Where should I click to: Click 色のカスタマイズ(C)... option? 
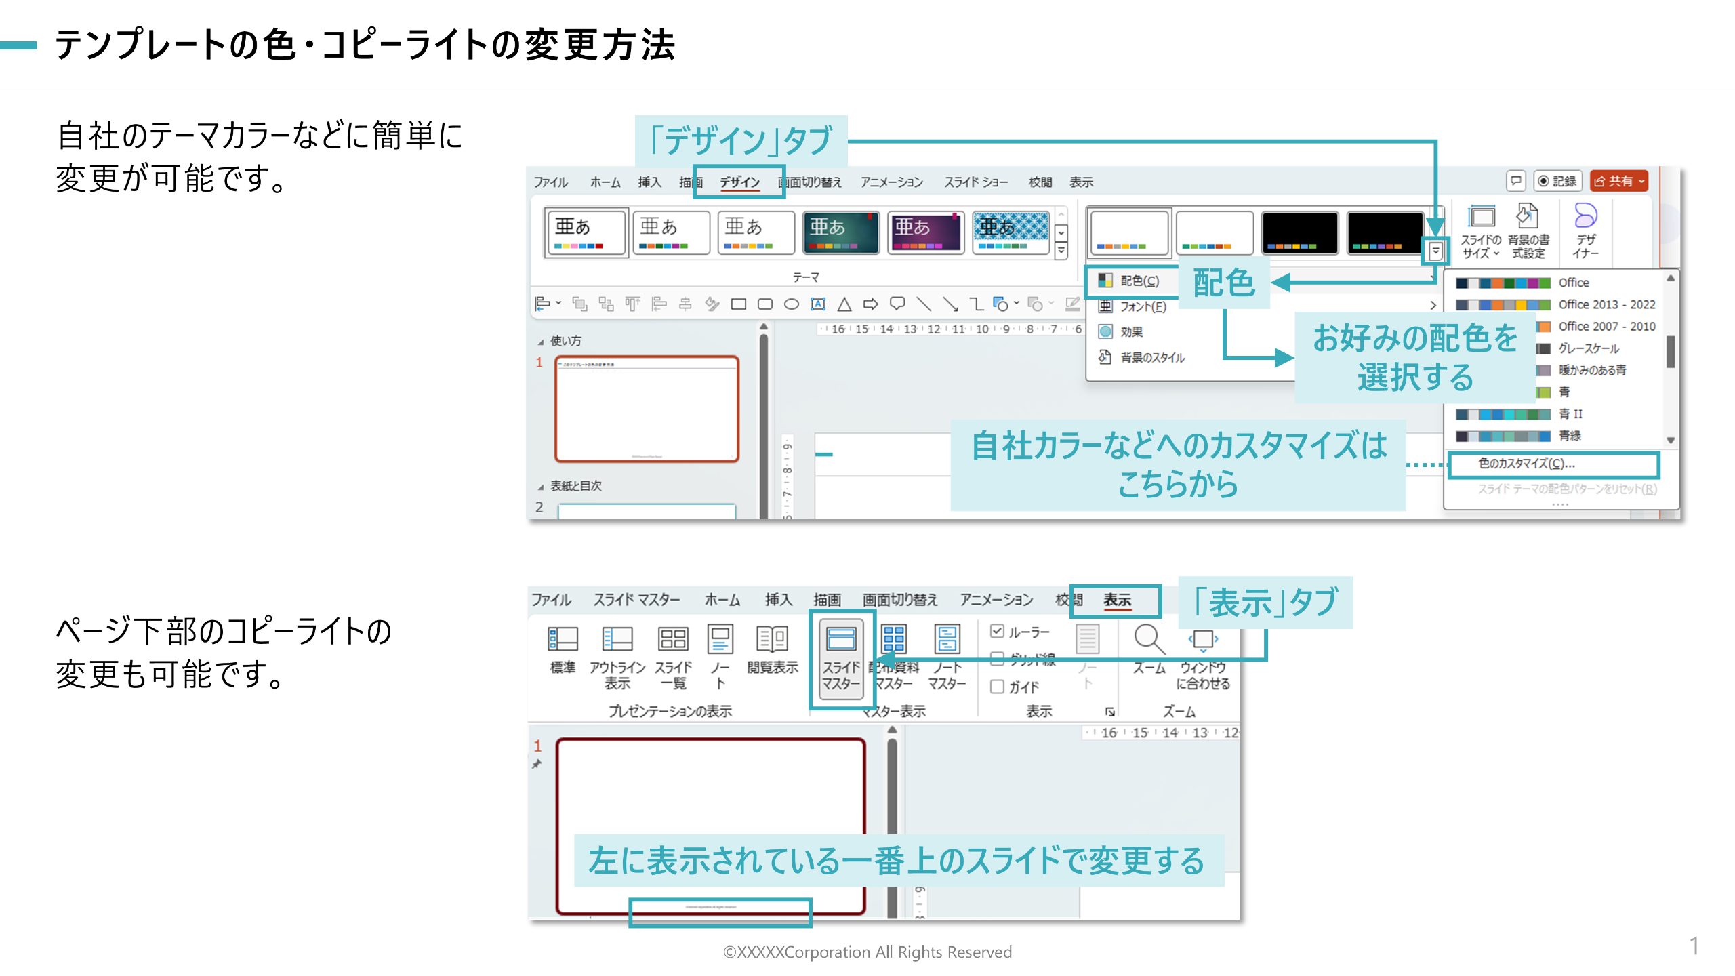pyautogui.click(x=1526, y=464)
